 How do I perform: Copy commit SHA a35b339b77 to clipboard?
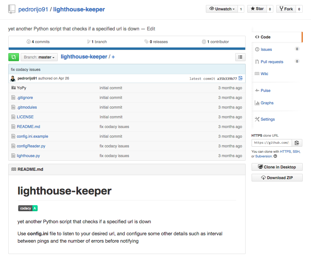pos(241,78)
